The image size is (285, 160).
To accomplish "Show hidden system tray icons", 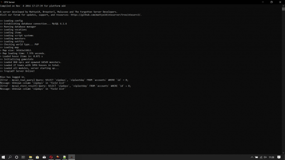I will (x=252, y=157).
